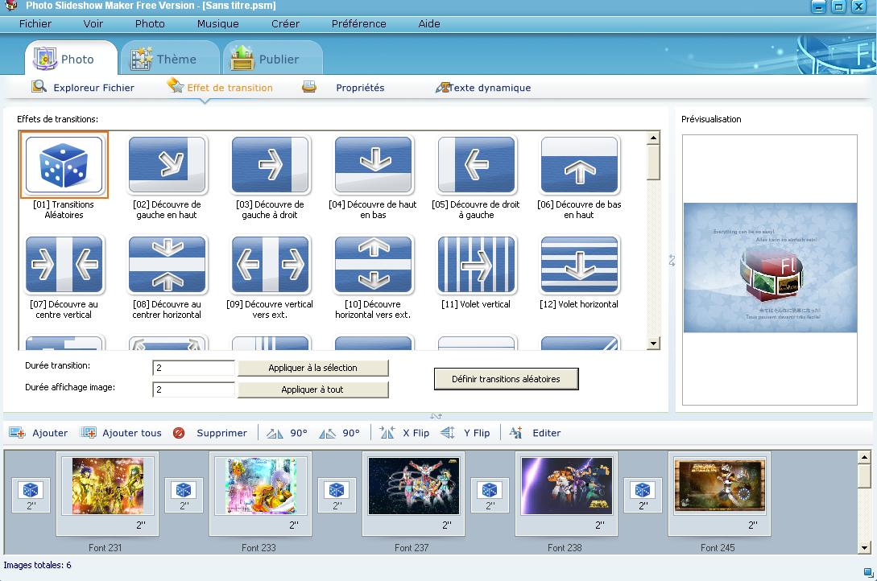
Task: Select the Volet vertical transition icon
Action: (x=477, y=265)
